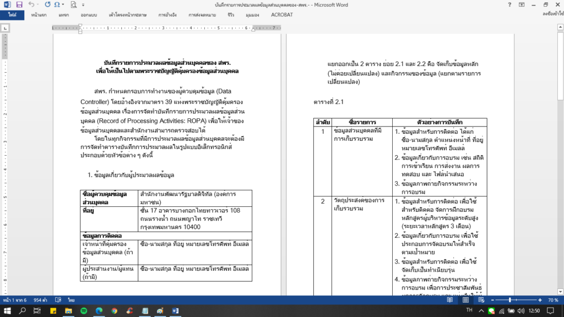The image size is (564, 317).
Task: Open the การส่งจดหมาย (Mailings) tab
Action: tap(202, 15)
